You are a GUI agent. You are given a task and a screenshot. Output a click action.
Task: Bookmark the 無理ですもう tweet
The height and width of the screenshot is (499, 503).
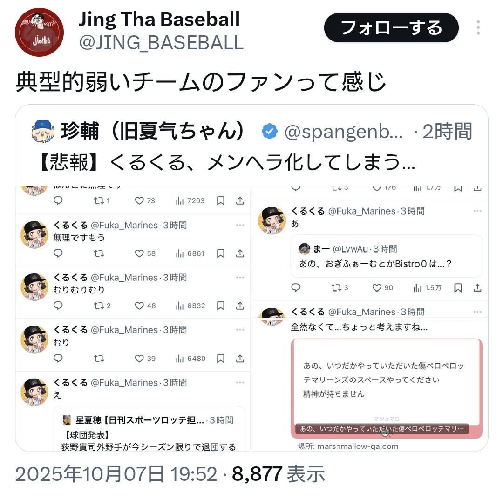220,253
